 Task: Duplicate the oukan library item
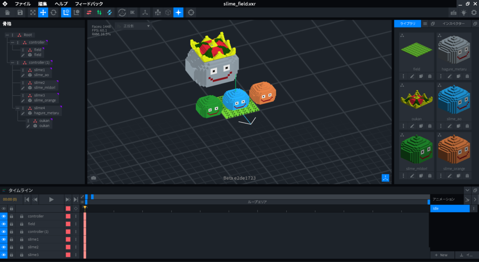coord(421,126)
